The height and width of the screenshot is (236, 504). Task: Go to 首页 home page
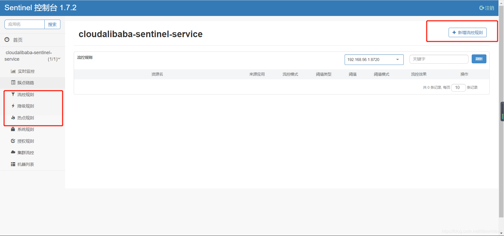[x=18, y=40]
